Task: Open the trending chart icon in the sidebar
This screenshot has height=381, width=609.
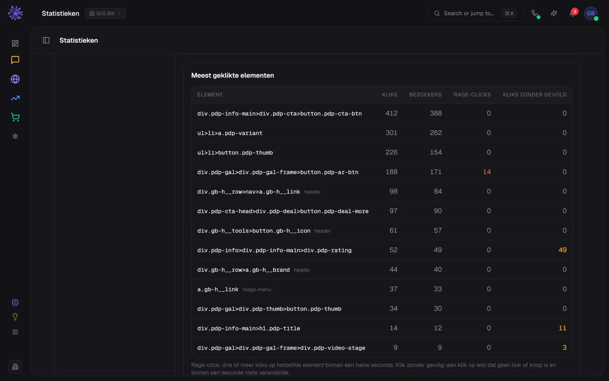Action: tap(15, 98)
